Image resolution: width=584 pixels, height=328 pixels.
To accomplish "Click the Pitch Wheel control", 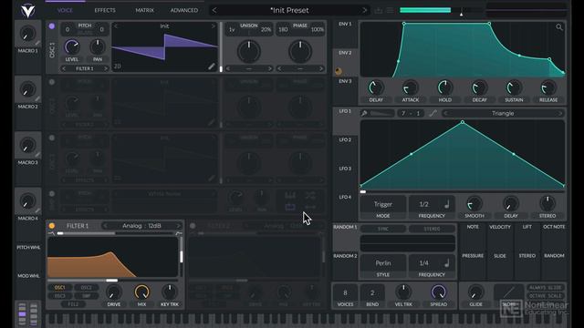I will point(28,247).
